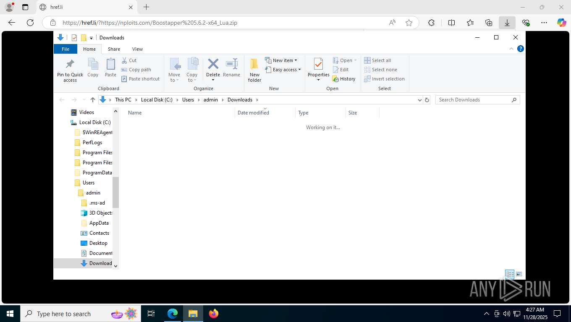Select AppData folder in tree
This screenshot has height=322, width=571.
pyautogui.click(x=99, y=223)
